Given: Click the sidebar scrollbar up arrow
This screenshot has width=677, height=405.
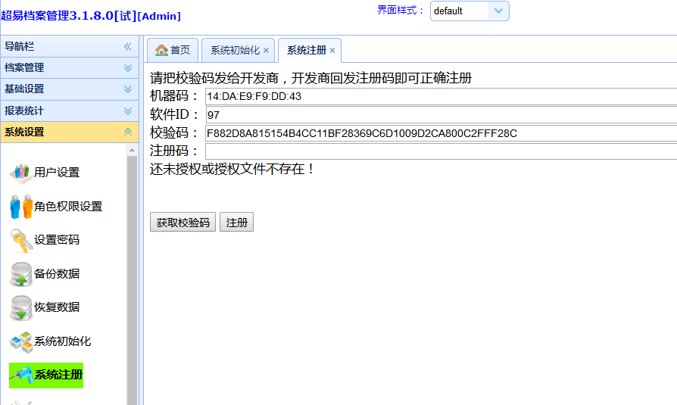Looking at the screenshot, I should [132, 150].
